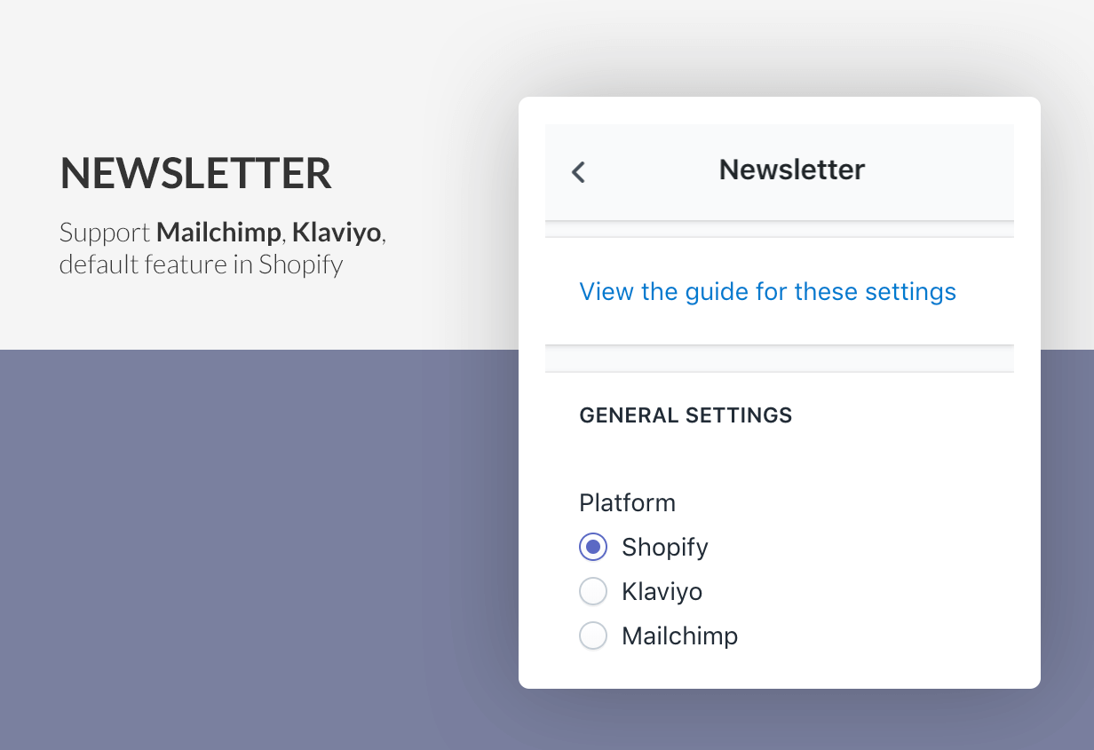Enable the Mailchimp radio option
This screenshot has width=1094, height=750.
(593, 636)
